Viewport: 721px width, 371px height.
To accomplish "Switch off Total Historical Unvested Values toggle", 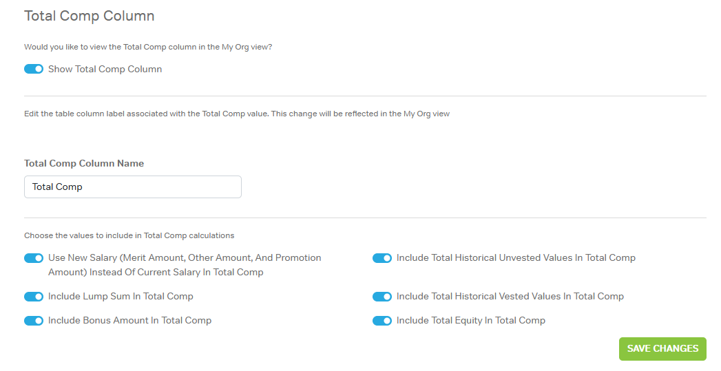I will click(x=382, y=258).
